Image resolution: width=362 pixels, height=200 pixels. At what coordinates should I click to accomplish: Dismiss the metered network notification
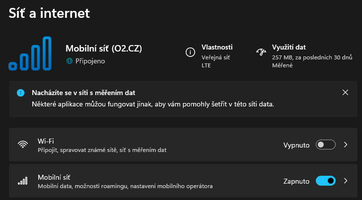345,92
